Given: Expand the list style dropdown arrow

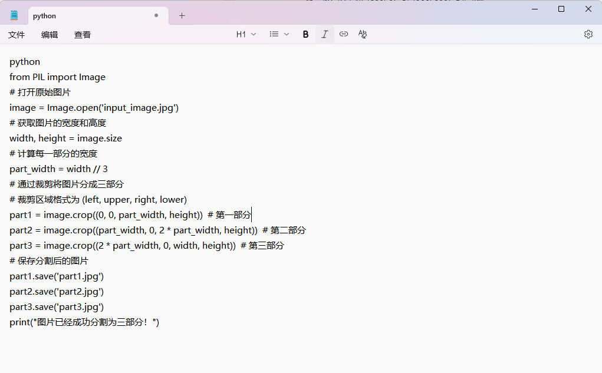Looking at the screenshot, I should tap(287, 34).
